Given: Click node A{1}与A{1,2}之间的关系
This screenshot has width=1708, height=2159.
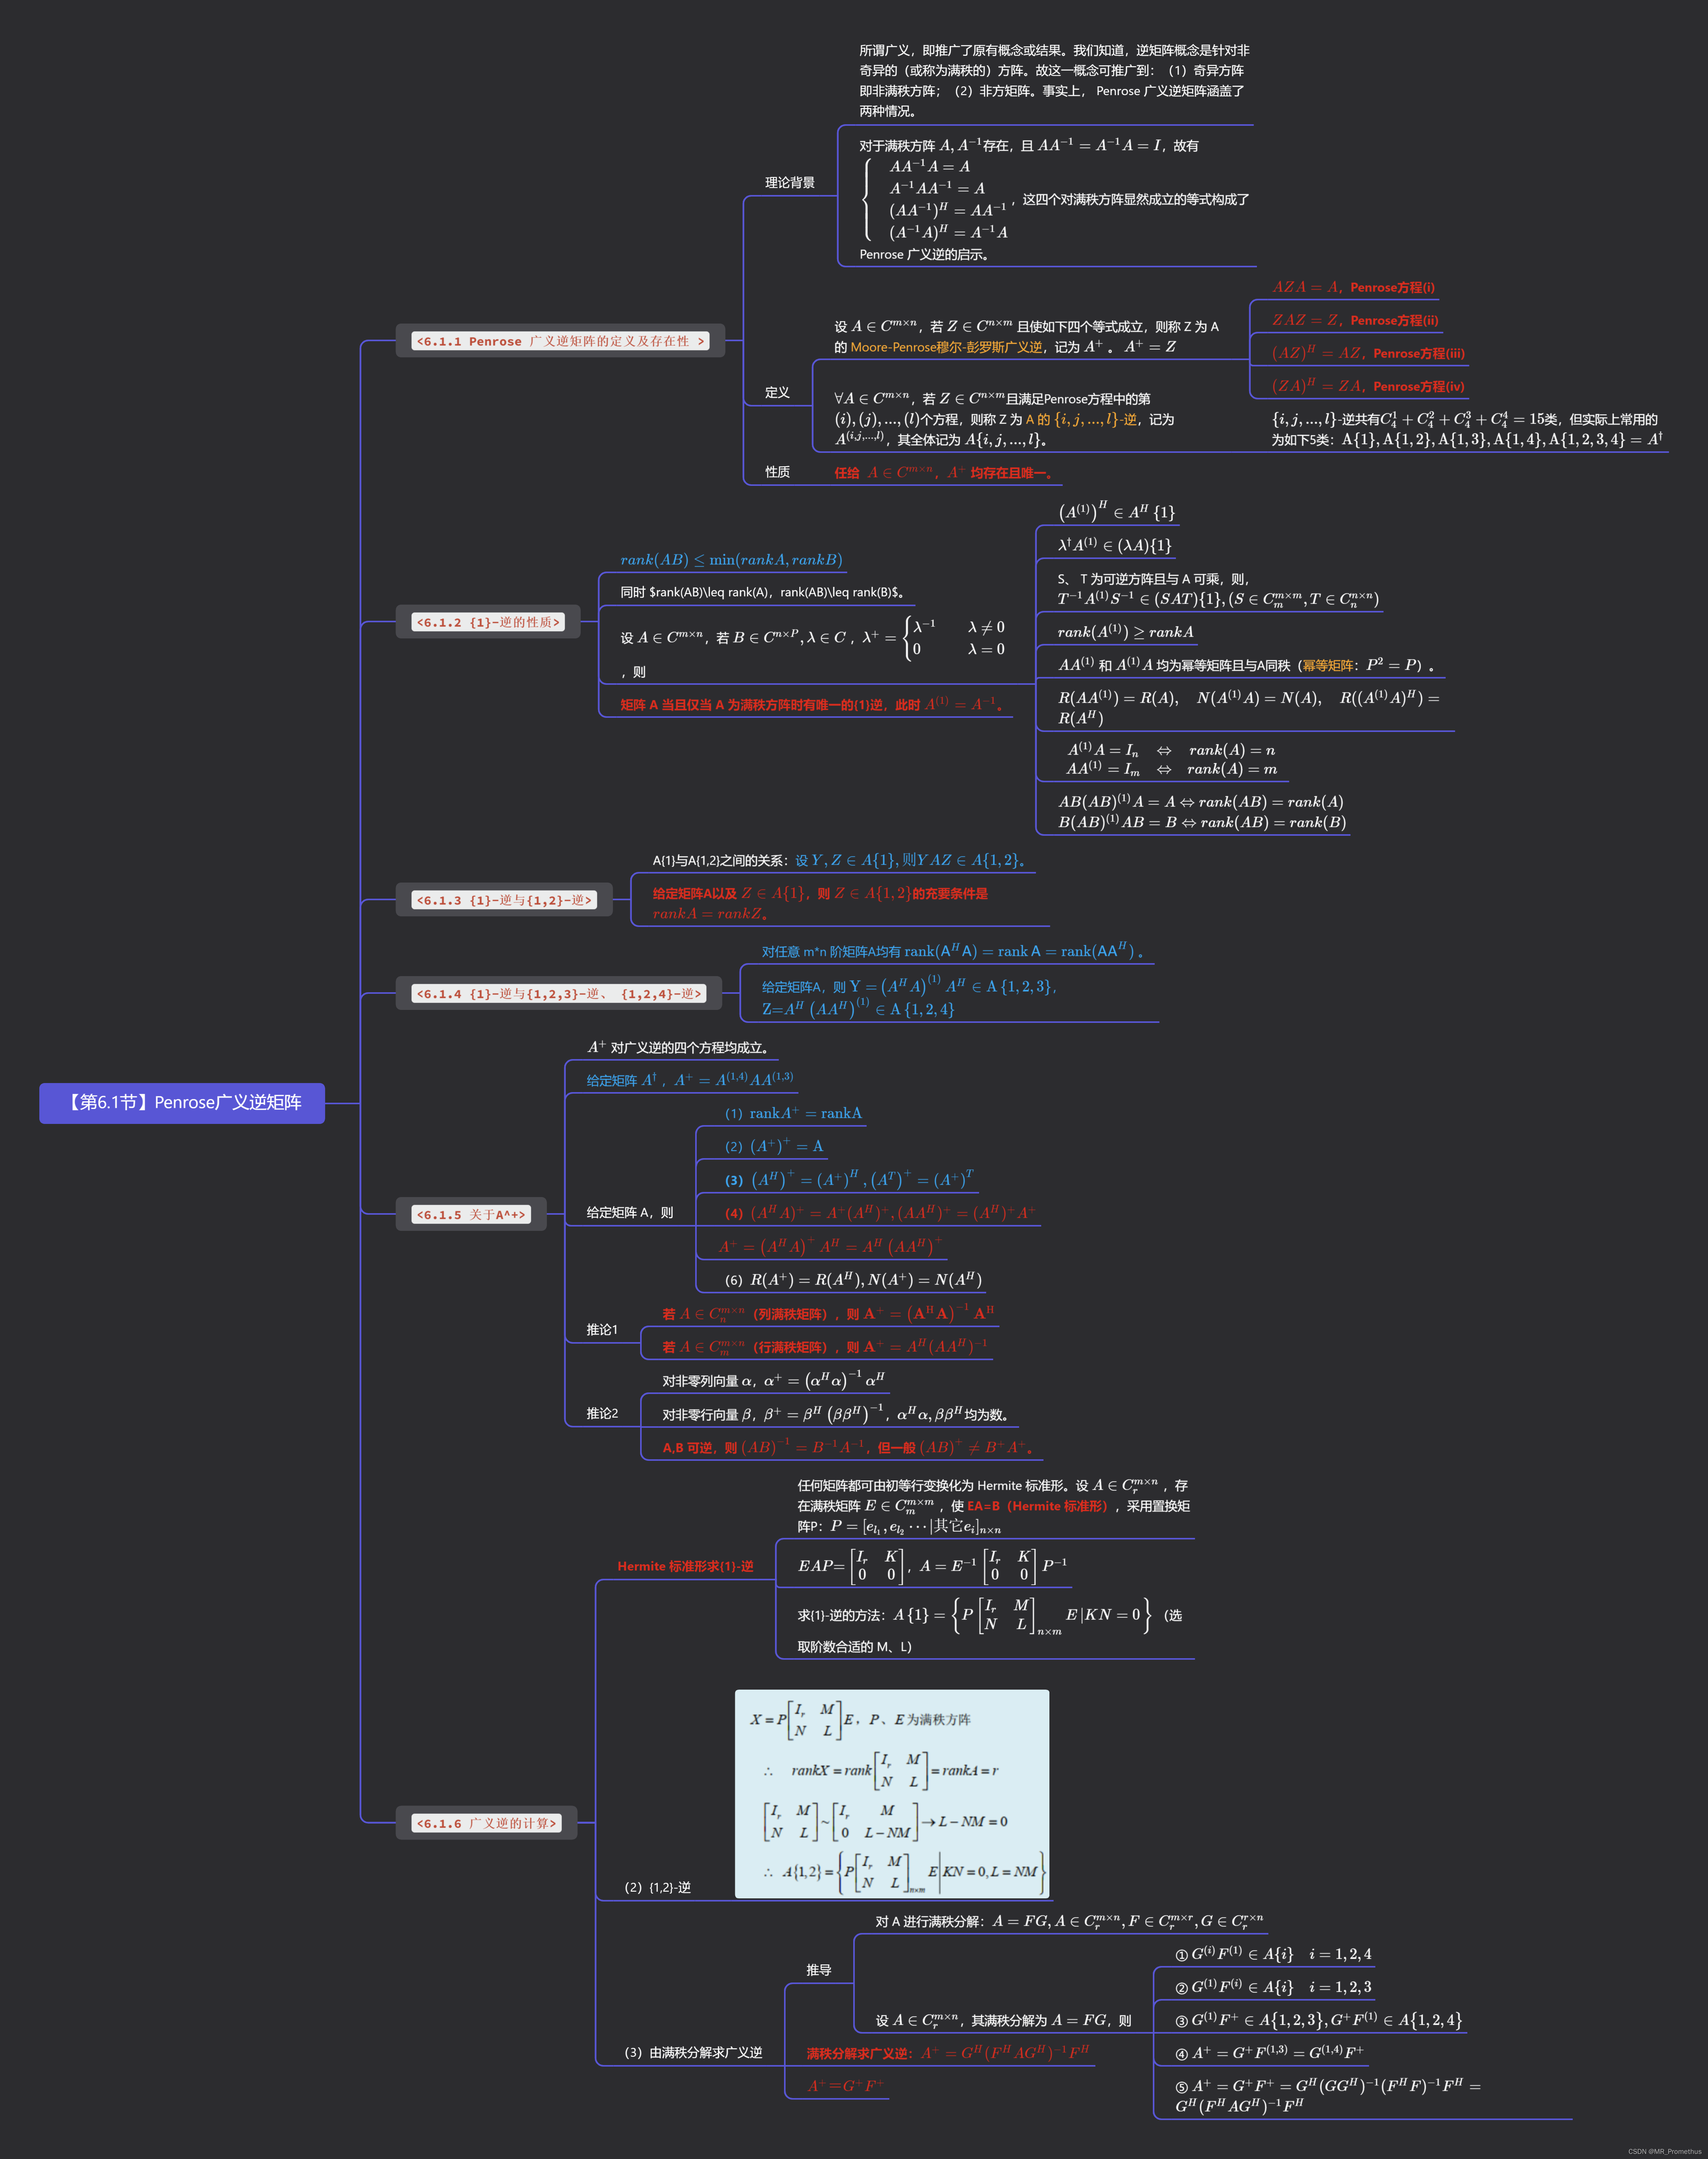Looking at the screenshot, I should point(839,860).
